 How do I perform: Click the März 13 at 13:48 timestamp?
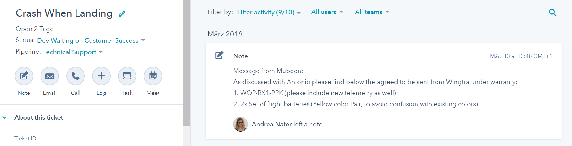click(x=521, y=56)
